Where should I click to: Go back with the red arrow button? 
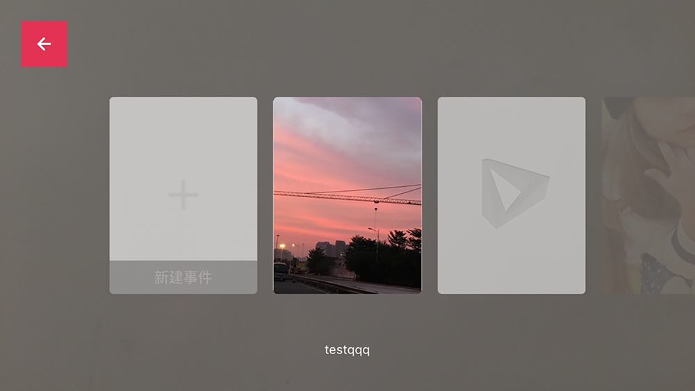tap(44, 44)
